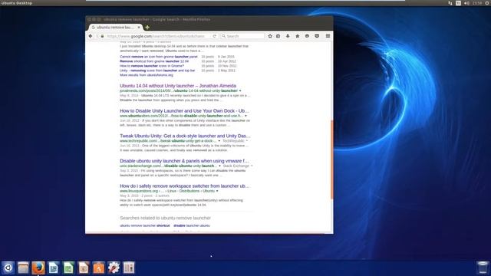This screenshot has height=276, width=491.
Task: Click 'Ubuntu Desktop' label in top panel
Action: pos(17,3)
